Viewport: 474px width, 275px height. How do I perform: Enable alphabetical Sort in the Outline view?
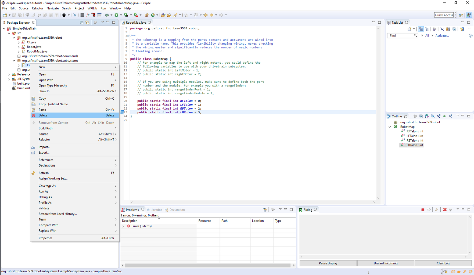[427, 116]
